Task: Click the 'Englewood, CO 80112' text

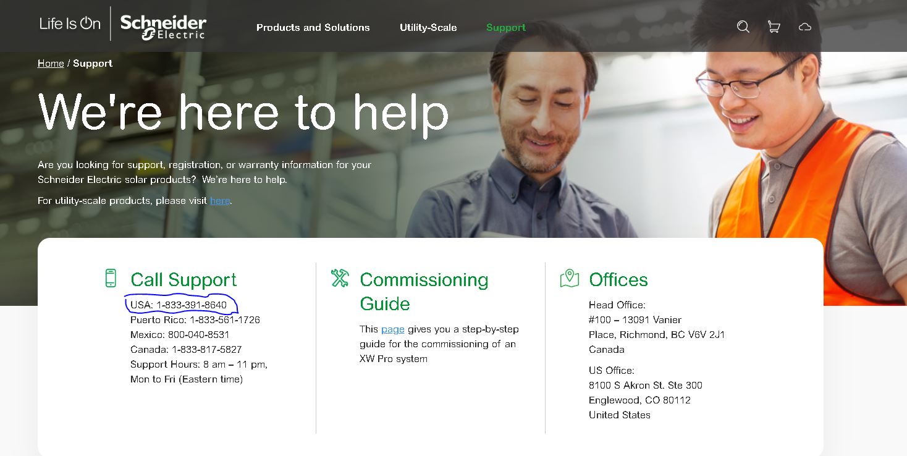Action: [639, 400]
